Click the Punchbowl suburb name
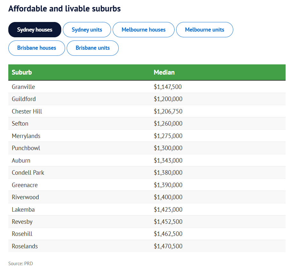 tap(26, 148)
